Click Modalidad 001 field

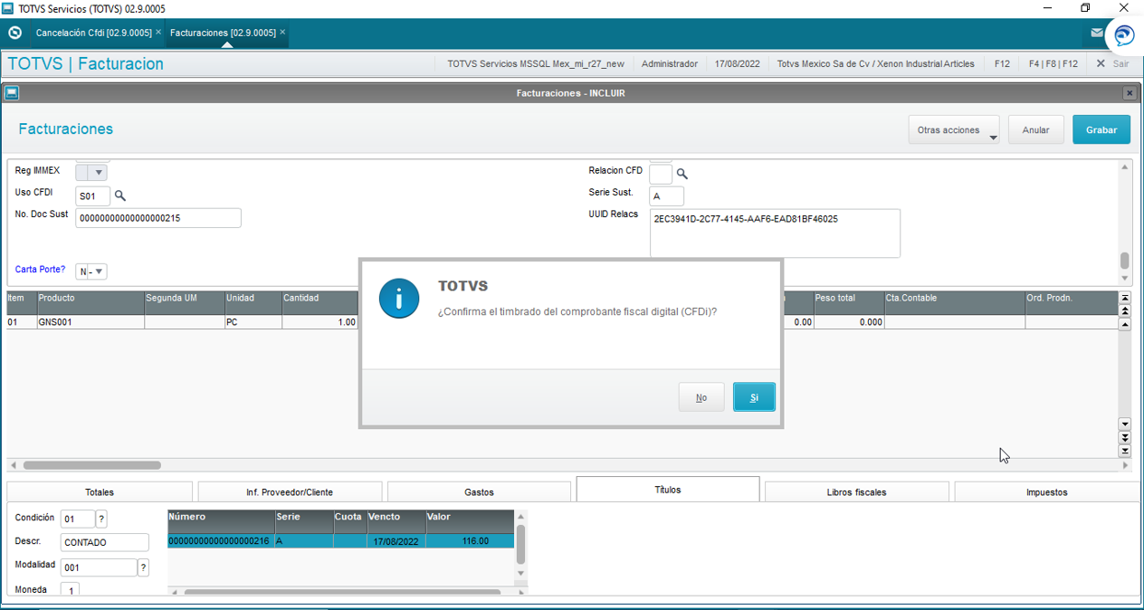99,567
